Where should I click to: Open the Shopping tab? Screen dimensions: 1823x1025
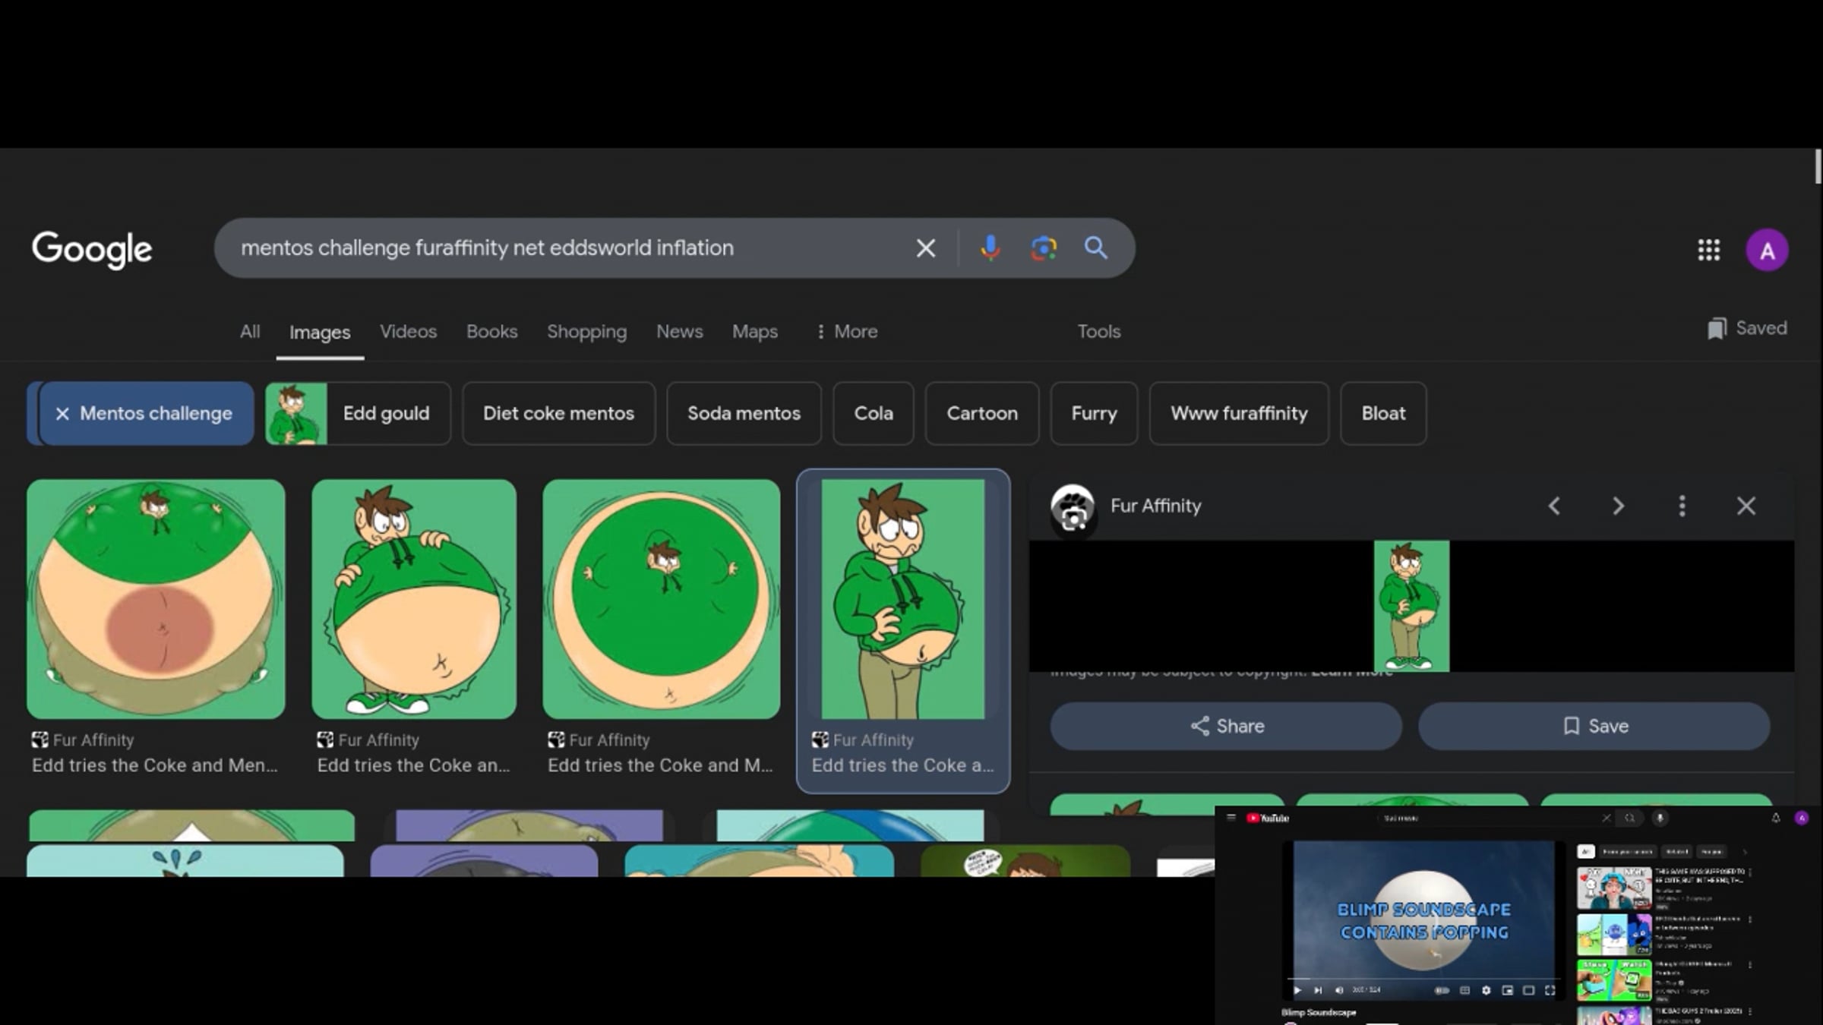(586, 331)
